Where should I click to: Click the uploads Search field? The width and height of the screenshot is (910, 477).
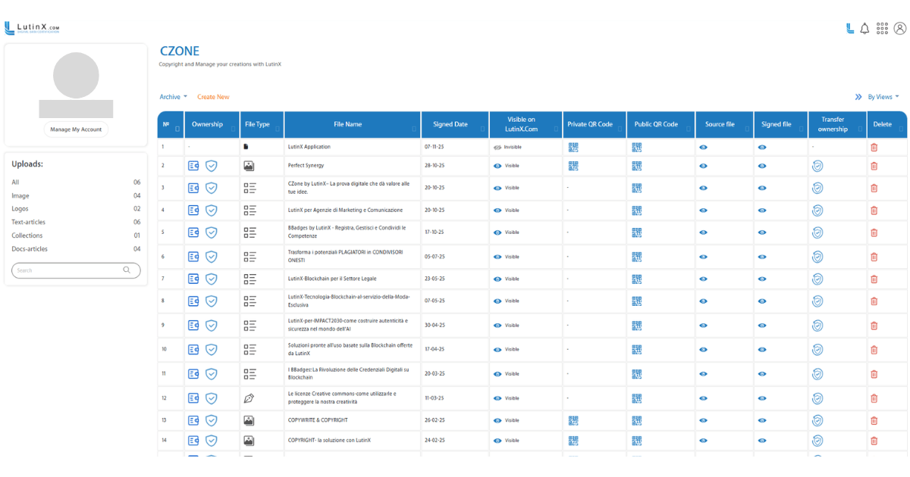click(x=68, y=270)
